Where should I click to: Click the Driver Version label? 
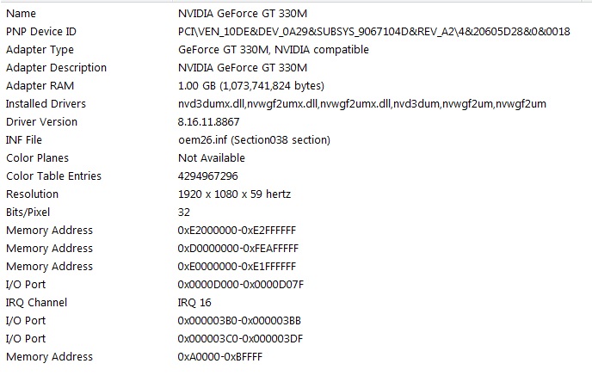42,122
